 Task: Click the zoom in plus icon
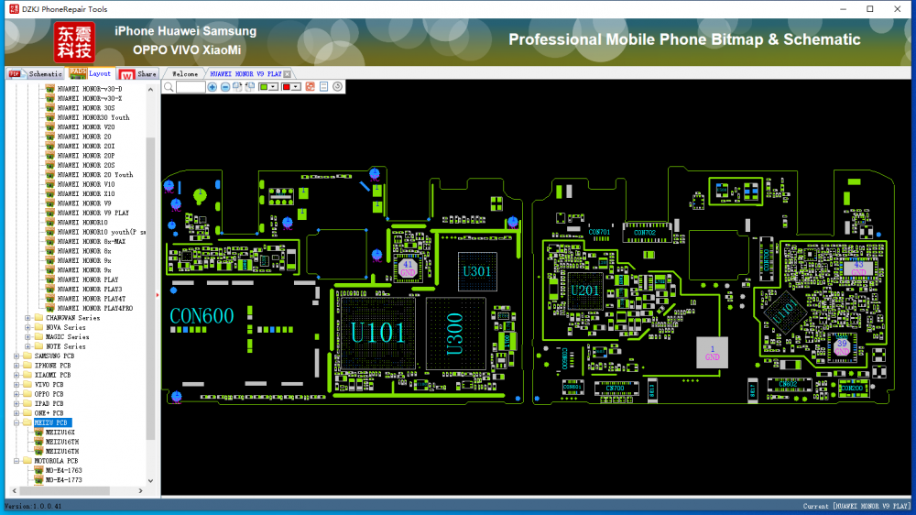coord(213,87)
